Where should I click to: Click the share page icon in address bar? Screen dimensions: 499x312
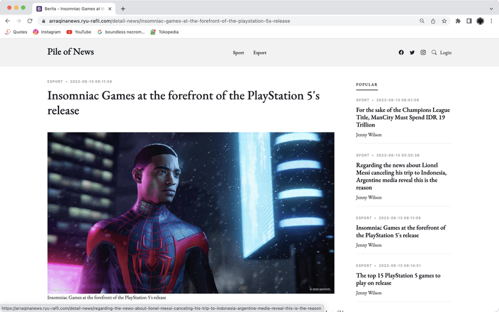click(433, 20)
